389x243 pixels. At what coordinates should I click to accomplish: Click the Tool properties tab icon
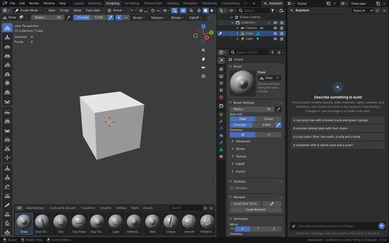(x=221, y=60)
